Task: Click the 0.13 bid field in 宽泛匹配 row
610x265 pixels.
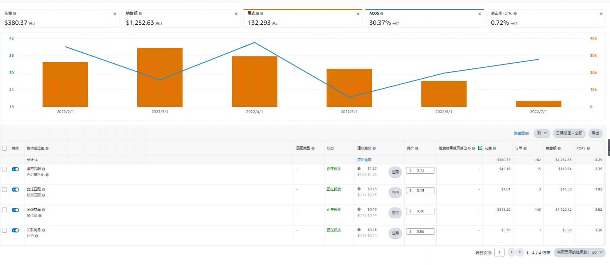Action: tap(420, 191)
